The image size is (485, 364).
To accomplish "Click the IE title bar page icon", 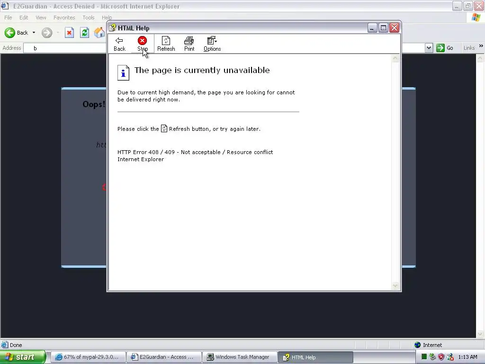I will 5,6.
